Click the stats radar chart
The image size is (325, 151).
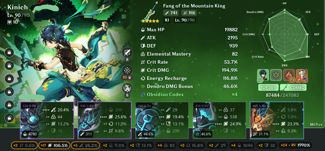click(x=285, y=34)
